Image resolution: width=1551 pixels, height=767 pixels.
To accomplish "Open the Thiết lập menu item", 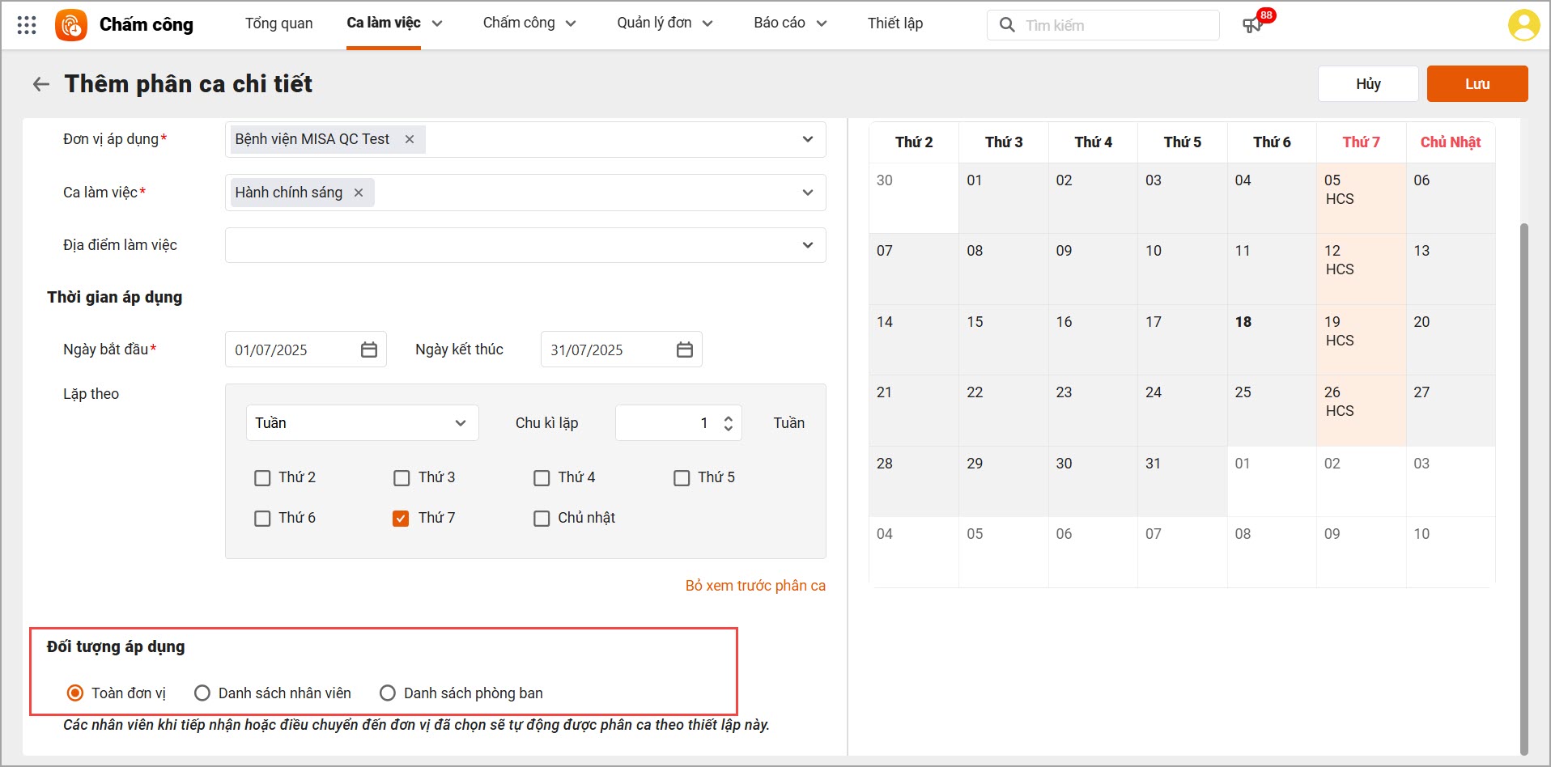I will pyautogui.click(x=894, y=23).
